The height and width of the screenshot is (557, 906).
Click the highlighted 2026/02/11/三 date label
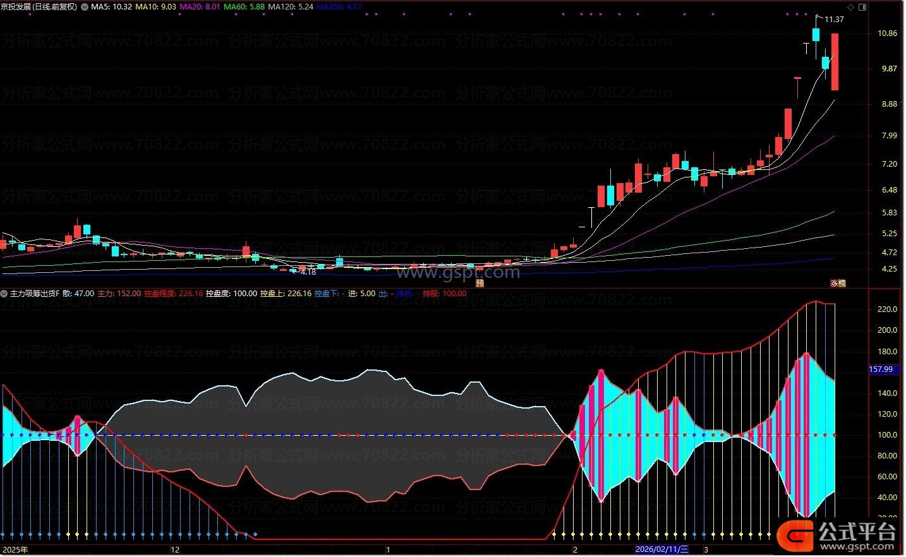click(661, 549)
